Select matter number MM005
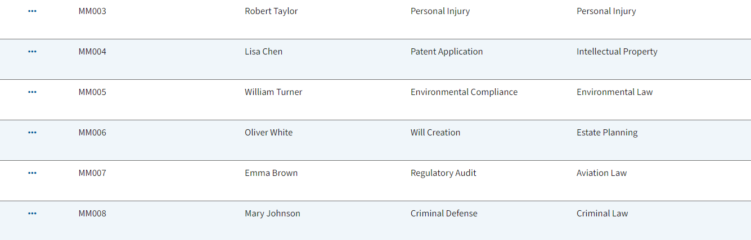751x240 pixels. [92, 92]
